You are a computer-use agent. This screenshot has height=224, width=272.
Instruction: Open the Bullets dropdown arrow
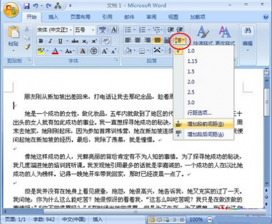coord(135,30)
